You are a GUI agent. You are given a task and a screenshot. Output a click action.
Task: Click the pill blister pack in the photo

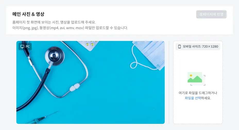(x=90, y=45)
